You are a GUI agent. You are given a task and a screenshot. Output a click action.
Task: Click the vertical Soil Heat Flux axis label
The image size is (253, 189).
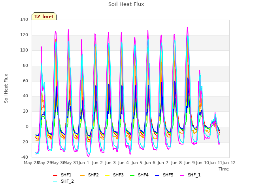pyautogui.click(x=6, y=88)
